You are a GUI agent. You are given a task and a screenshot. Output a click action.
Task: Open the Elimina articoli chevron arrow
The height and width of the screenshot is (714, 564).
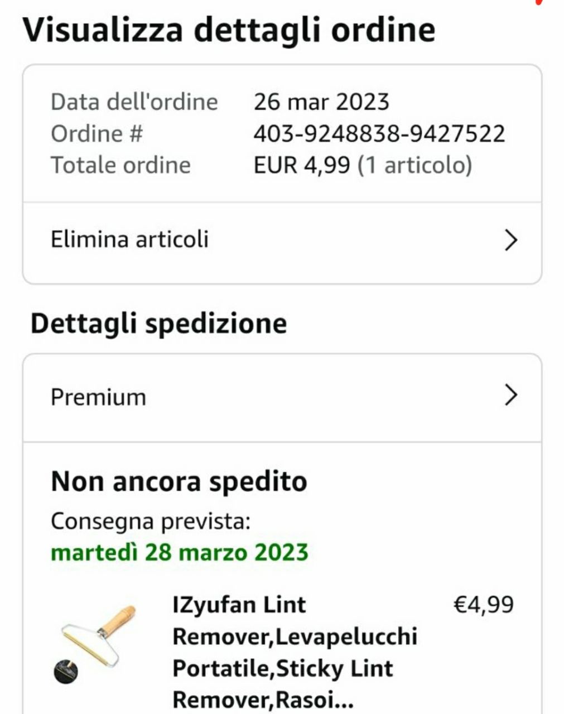(511, 240)
